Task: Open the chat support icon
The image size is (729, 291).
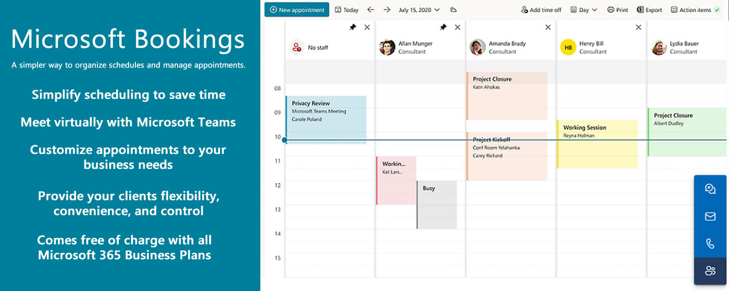Action: 710,189
